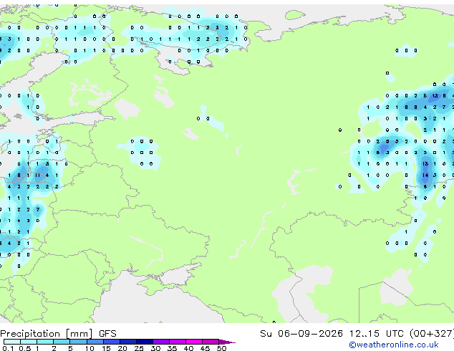Select the '0.5' legend scale label
454x351 pixels.
click(24, 348)
